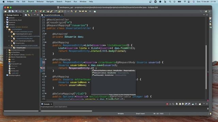Click the New file toolbar icon
Screen dimensions: 218x122
pyautogui.click(x=5, y=11)
